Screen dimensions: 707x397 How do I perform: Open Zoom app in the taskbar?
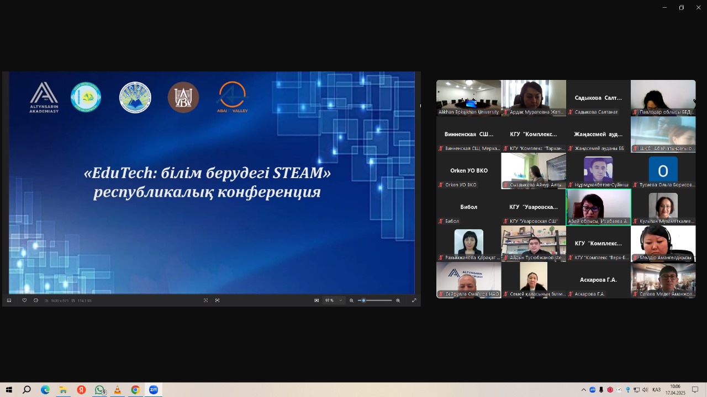click(154, 390)
